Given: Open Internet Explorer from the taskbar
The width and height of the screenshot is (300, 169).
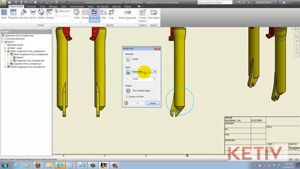Looking at the screenshot, I should click(16, 165).
